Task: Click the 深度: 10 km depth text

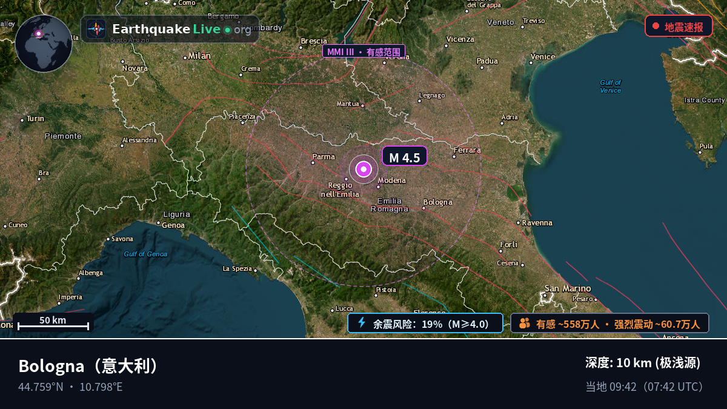Action: [643, 362]
